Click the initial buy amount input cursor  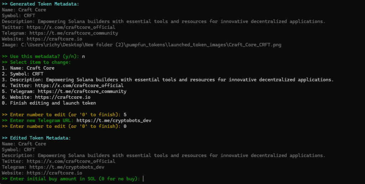click(143, 179)
